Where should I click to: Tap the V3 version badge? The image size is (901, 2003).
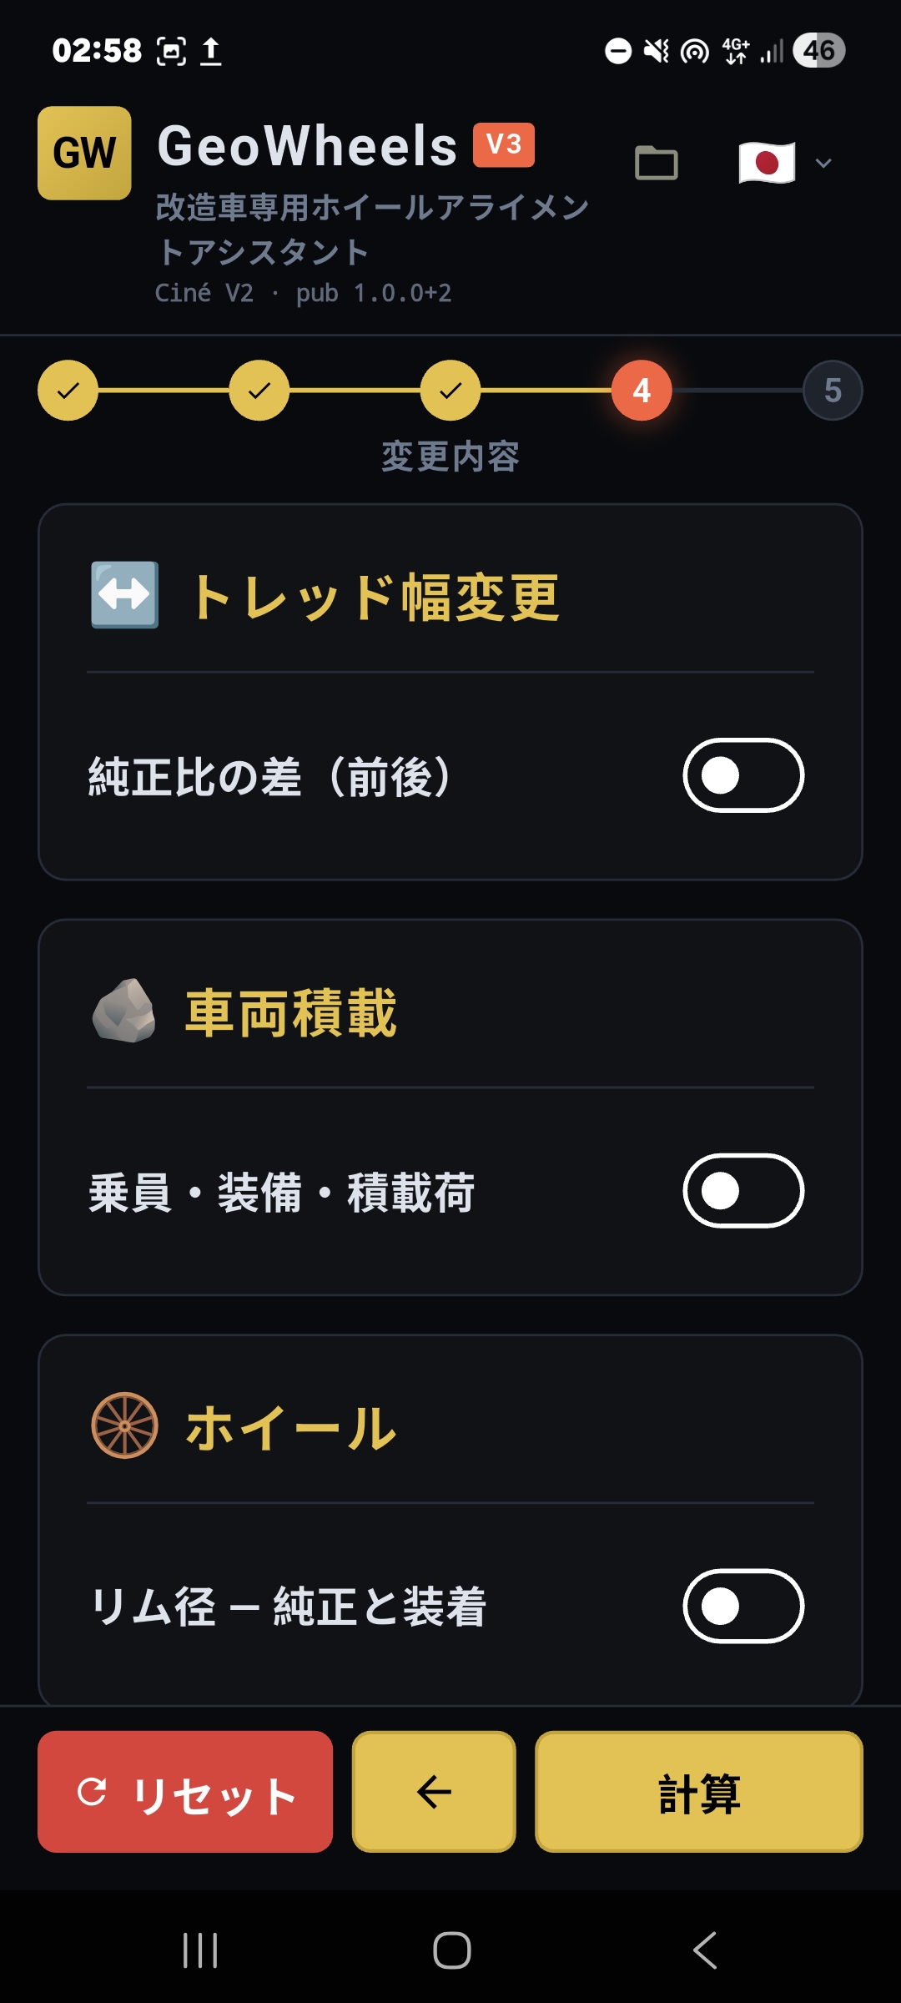pos(503,144)
